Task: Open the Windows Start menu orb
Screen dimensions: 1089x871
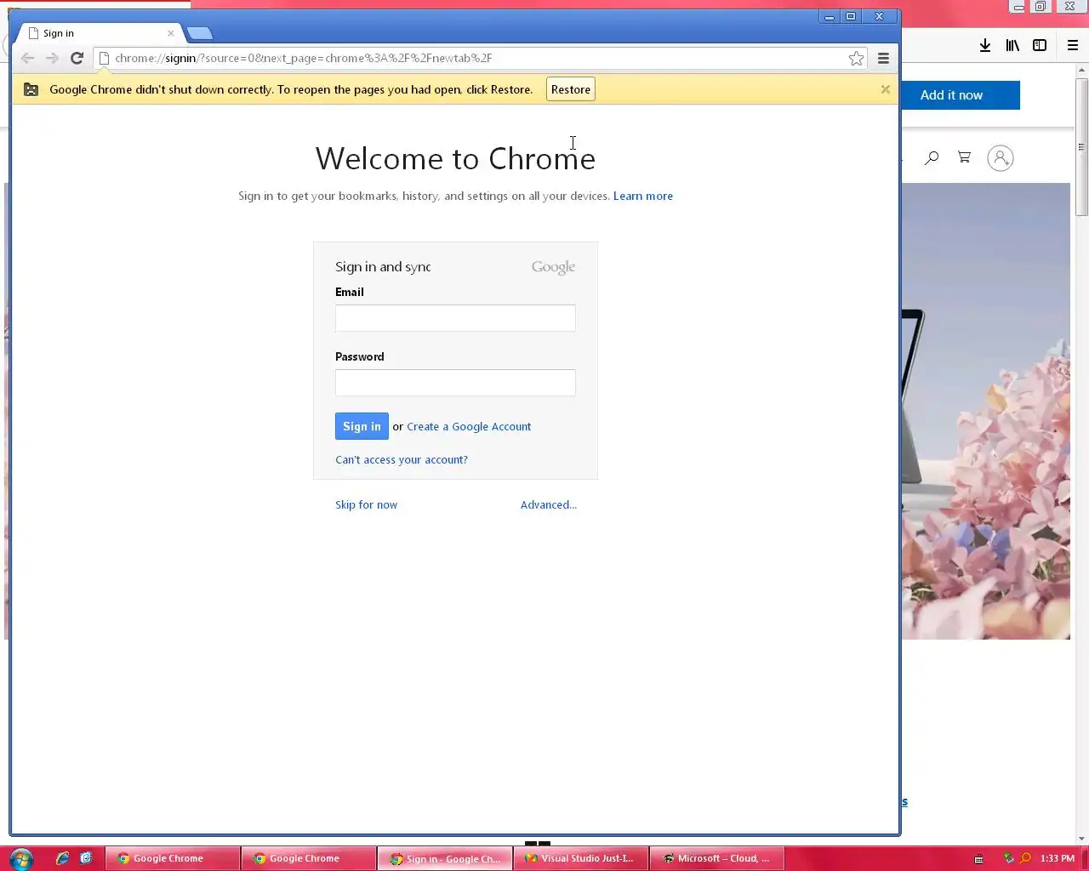Action: [x=20, y=858]
